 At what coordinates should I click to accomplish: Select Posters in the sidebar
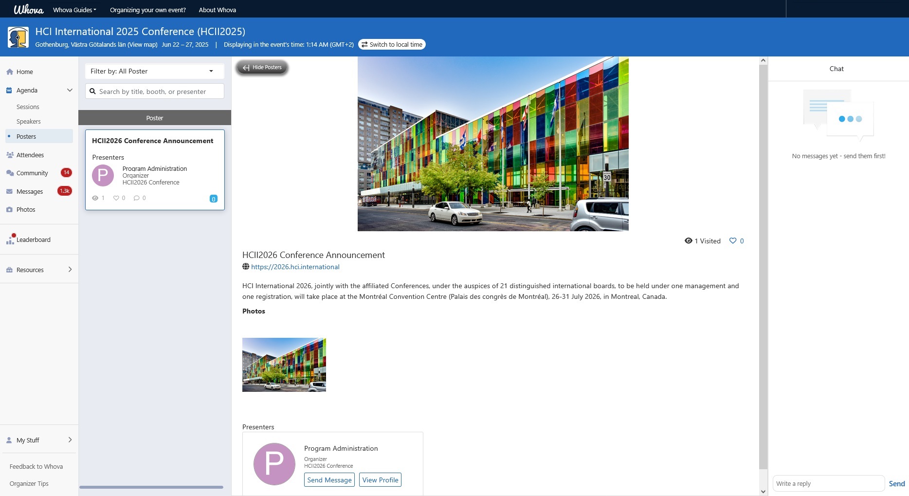coord(39,136)
